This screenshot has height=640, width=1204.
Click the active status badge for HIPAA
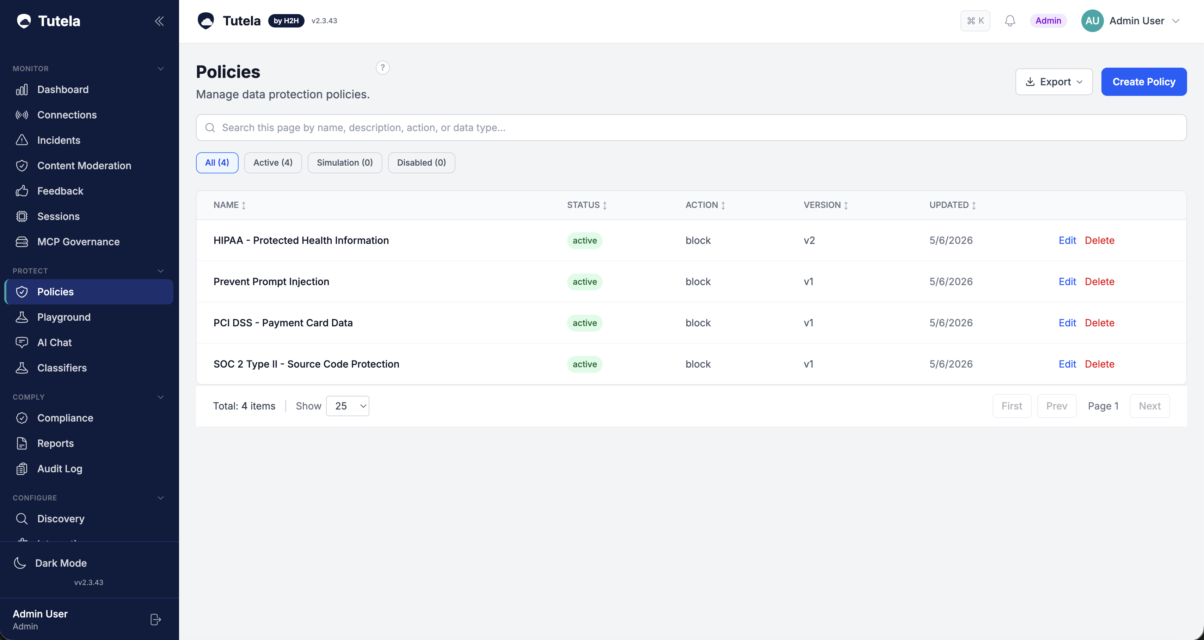point(584,240)
